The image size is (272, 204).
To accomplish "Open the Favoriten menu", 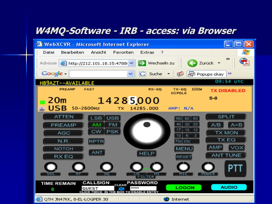I will click(123, 52).
